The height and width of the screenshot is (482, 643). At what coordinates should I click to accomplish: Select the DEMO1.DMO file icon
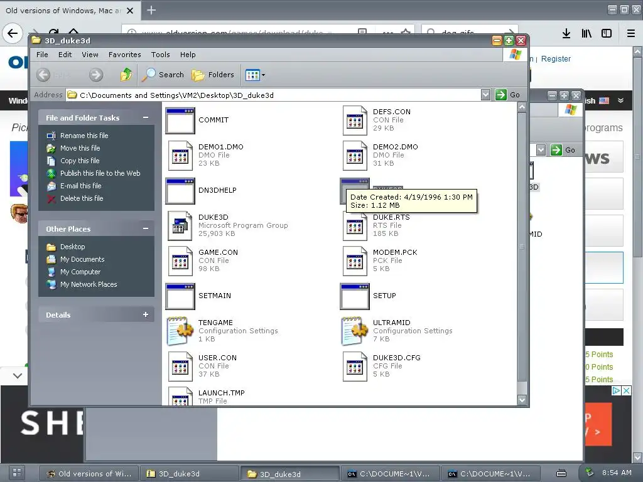(180, 156)
